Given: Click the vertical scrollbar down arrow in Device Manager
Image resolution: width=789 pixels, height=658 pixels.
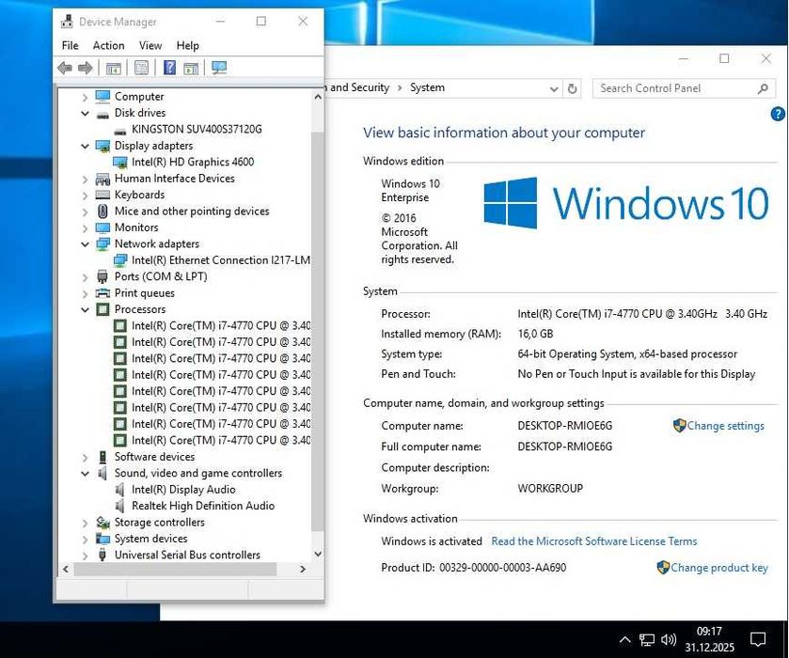Looking at the screenshot, I should coord(318,554).
